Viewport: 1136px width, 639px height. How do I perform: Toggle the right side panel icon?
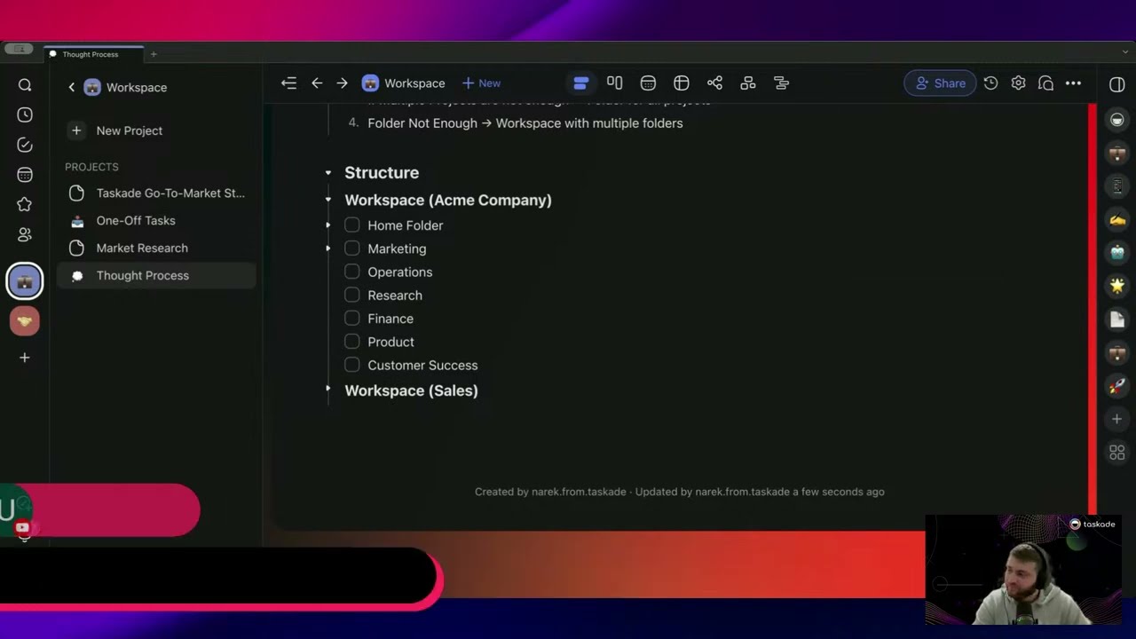(x=1117, y=83)
